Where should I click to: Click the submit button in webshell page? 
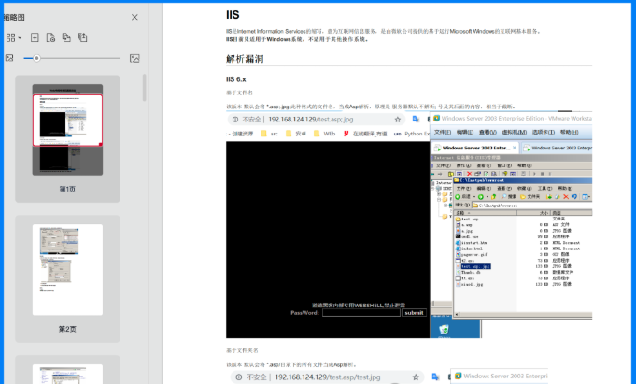click(414, 313)
